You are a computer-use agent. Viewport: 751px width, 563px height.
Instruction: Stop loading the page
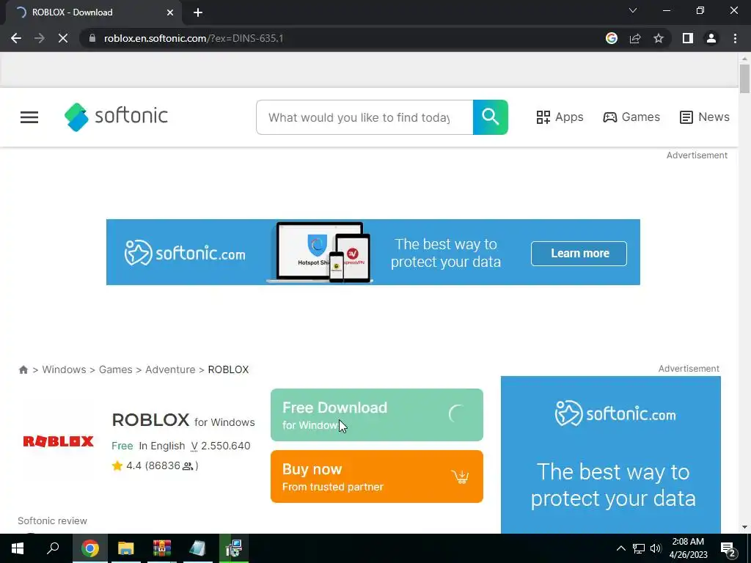click(x=63, y=38)
